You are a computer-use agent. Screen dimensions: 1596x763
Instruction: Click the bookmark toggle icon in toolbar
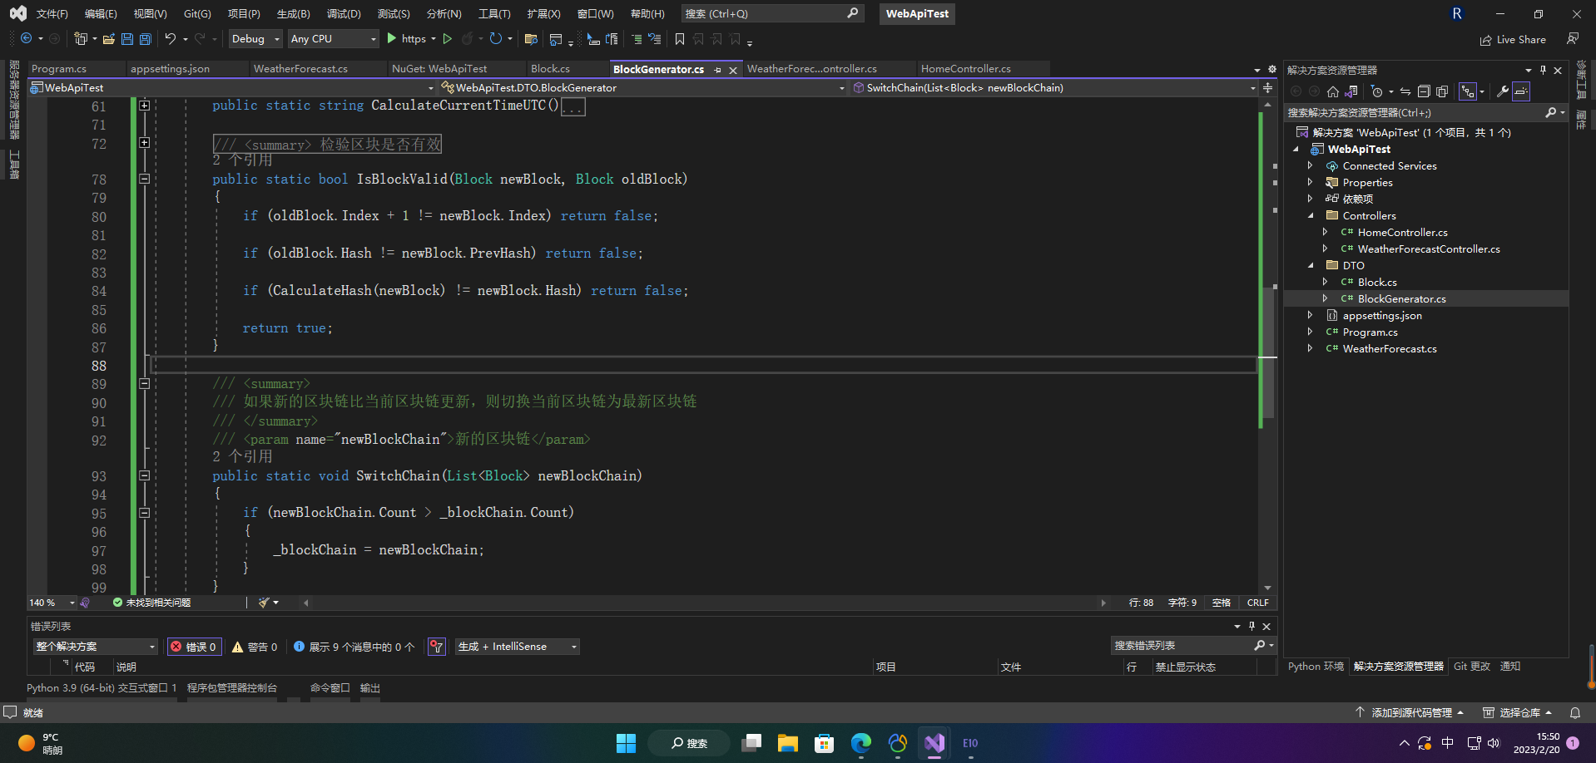tap(680, 39)
